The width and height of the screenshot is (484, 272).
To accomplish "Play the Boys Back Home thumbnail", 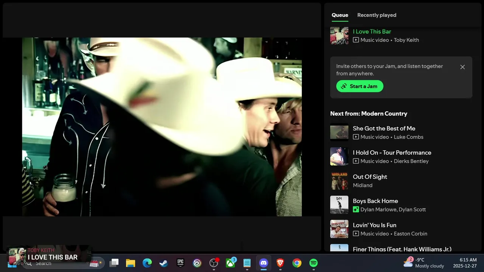I will point(339,205).
